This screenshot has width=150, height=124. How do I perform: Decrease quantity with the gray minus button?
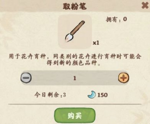(26, 78)
